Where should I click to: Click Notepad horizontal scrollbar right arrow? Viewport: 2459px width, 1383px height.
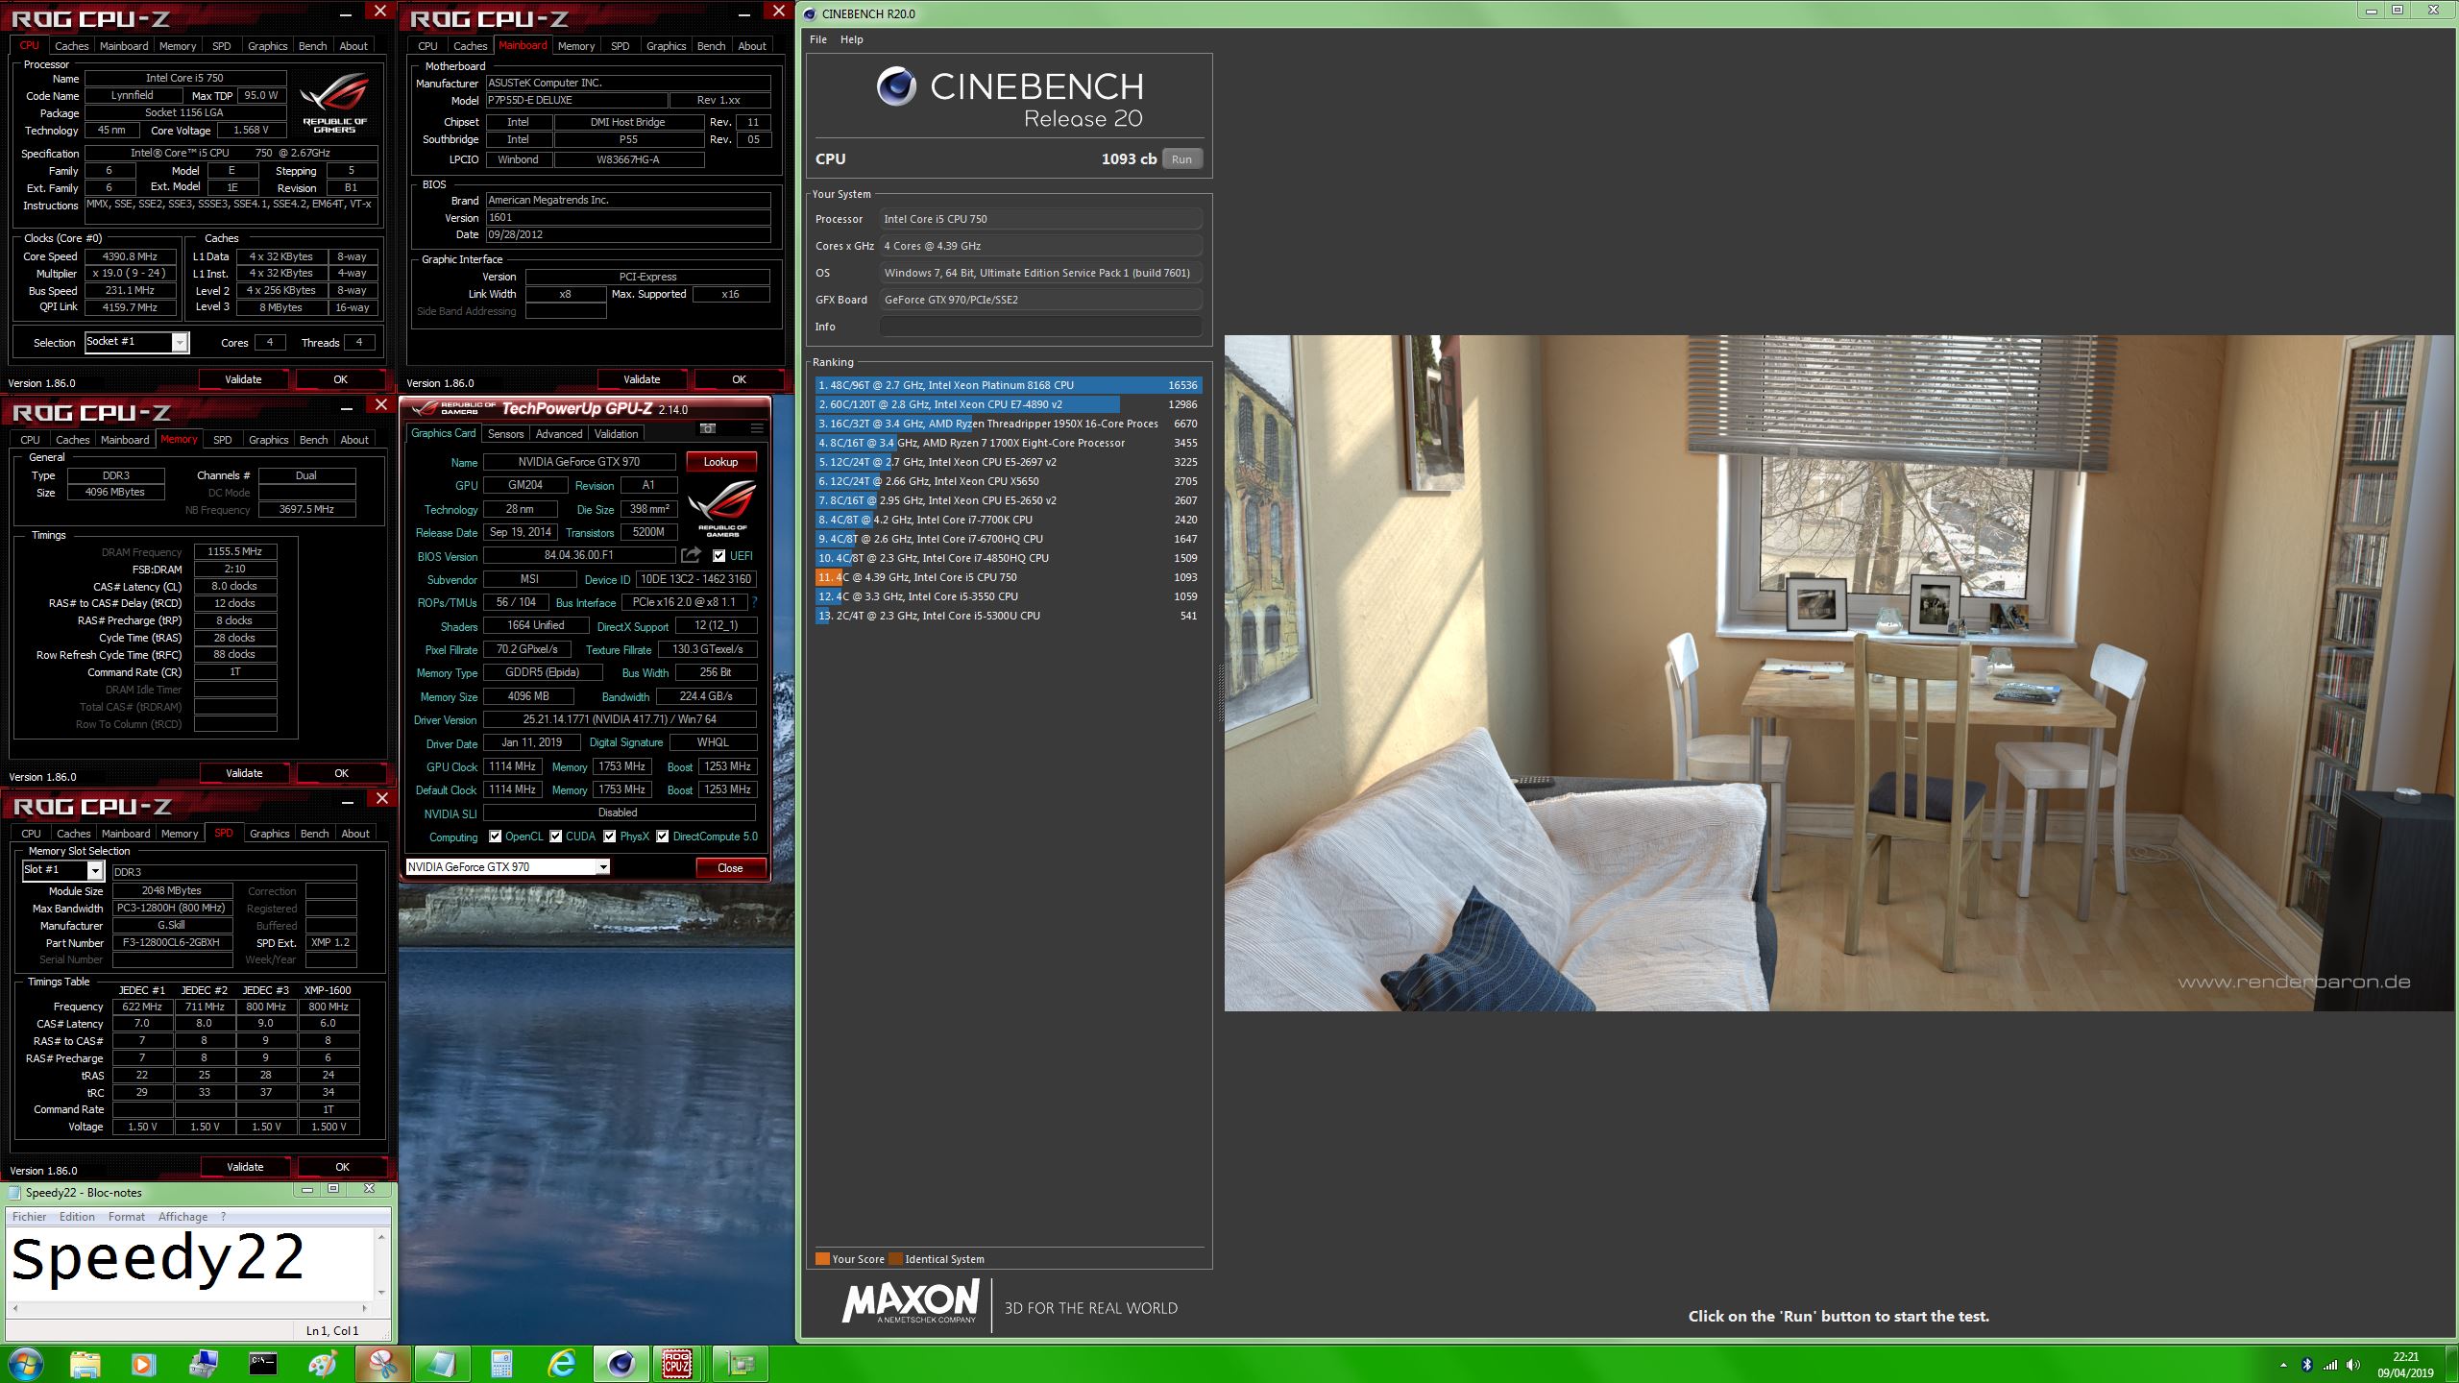(x=364, y=1308)
